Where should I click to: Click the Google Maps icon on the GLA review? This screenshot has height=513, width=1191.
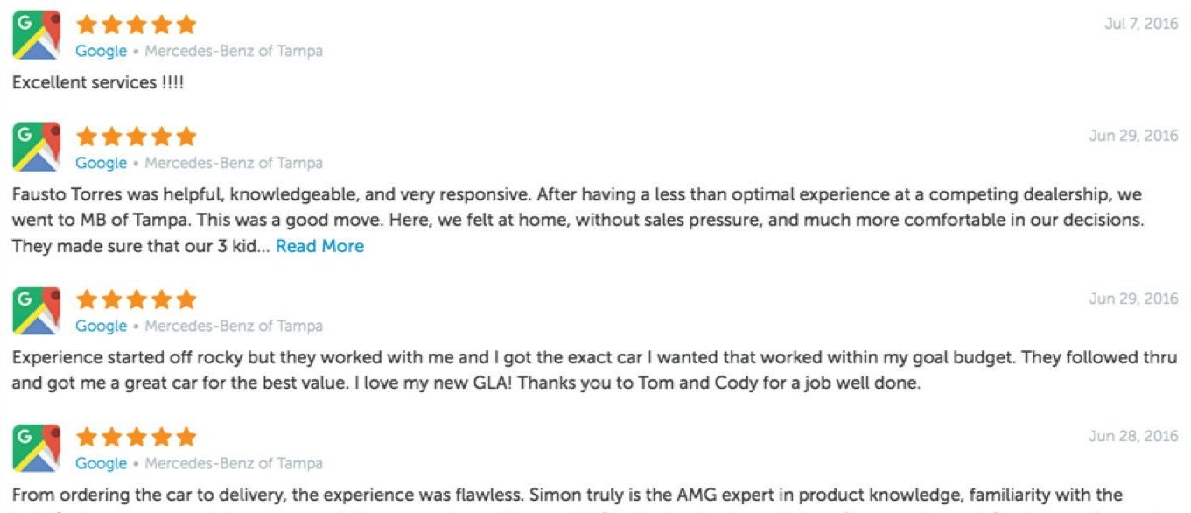(x=36, y=310)
